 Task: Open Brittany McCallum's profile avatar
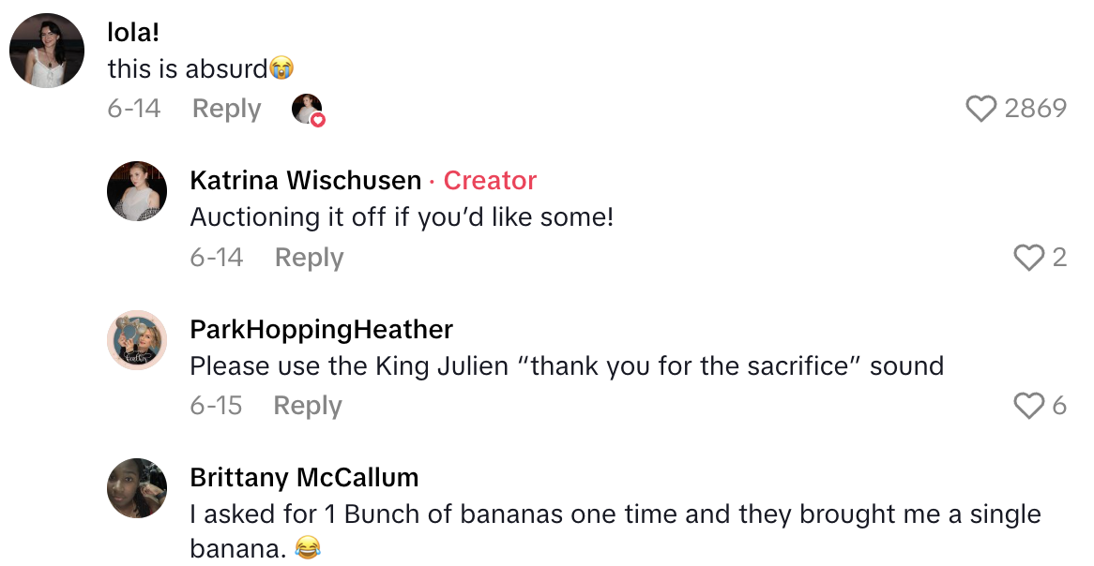[136, 488]
